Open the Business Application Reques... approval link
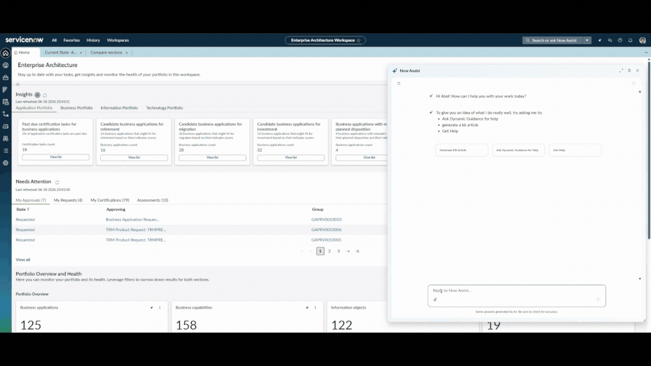Viewport: 651px width, 366px height. click(132, 219)
